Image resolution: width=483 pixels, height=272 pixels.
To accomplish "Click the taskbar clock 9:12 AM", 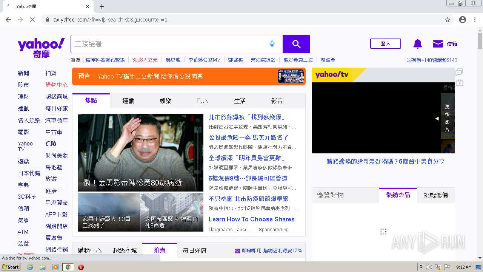I will [x=464, y=267].
